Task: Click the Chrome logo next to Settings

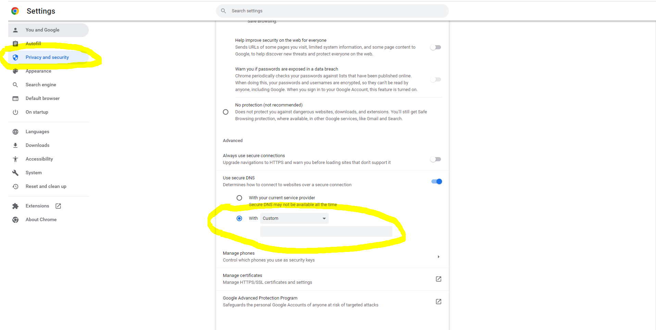Action: coord(15,11)
